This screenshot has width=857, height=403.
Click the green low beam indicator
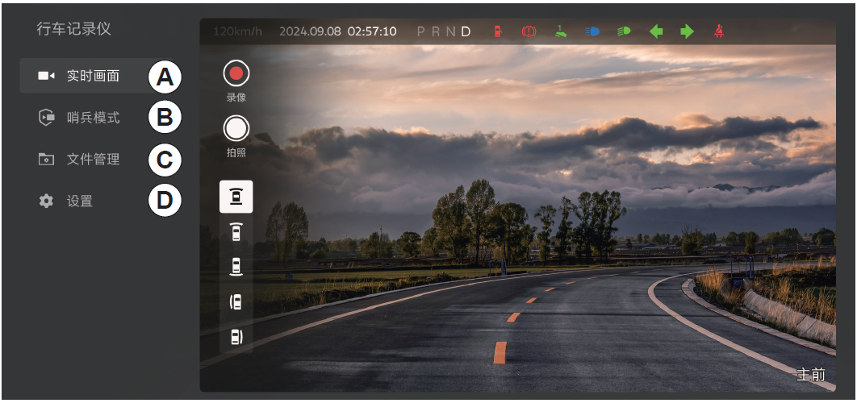pos(624,31)
